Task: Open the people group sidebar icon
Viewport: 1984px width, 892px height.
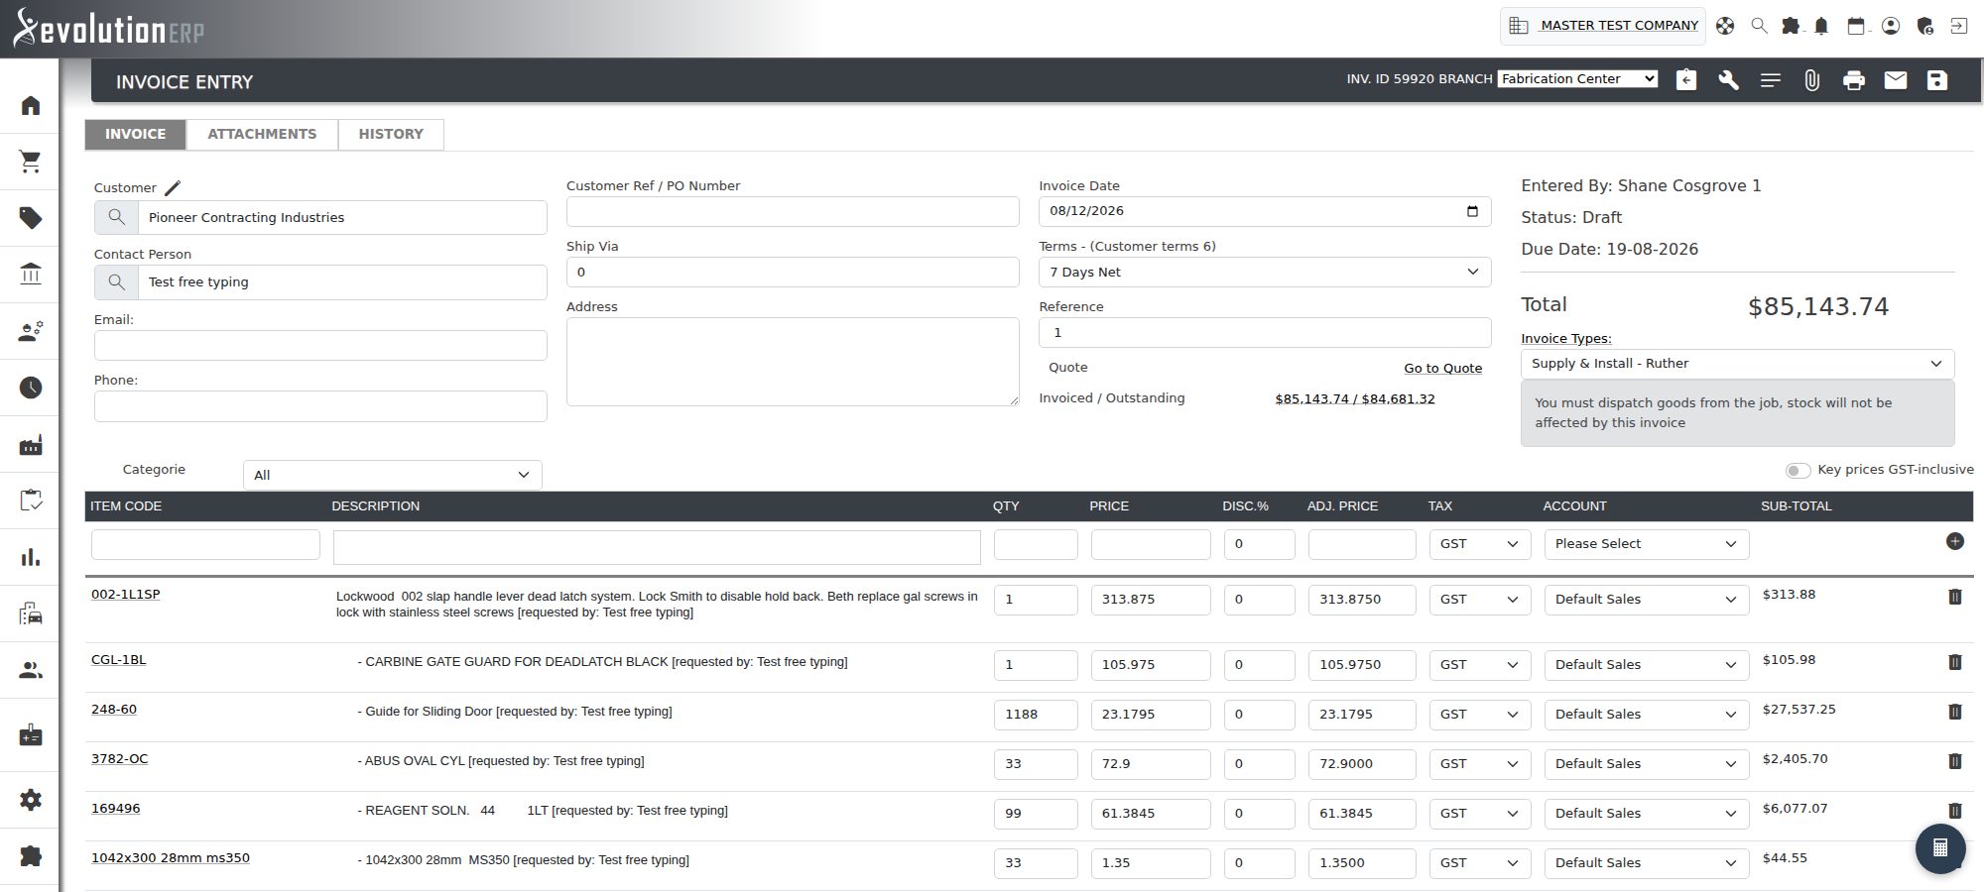Action: (x=31, y=670)
